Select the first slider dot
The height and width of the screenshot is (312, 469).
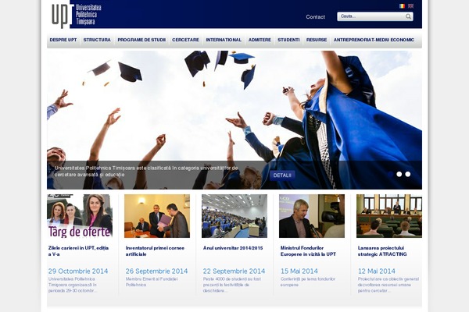[x=390, y=174]
